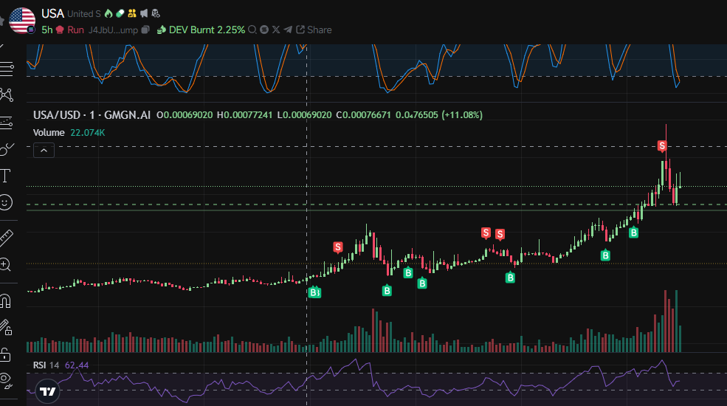Click 'DEV Burnt 2.25%' label
This screenshot has width=727, height=406.
click(x=207, y=30)
